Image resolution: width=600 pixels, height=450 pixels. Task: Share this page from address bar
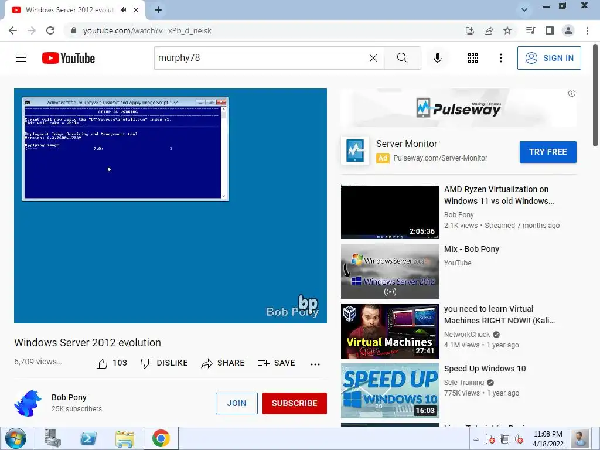coord(489,30)
